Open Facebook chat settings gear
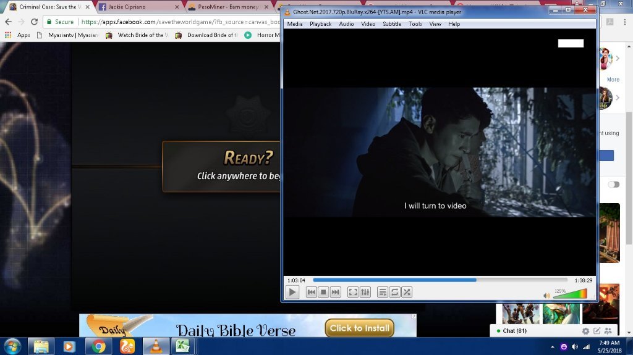 click(585, 331)
